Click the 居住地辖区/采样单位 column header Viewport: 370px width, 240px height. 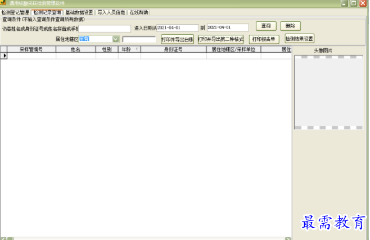pyautogui.click(x=233, y=49)
